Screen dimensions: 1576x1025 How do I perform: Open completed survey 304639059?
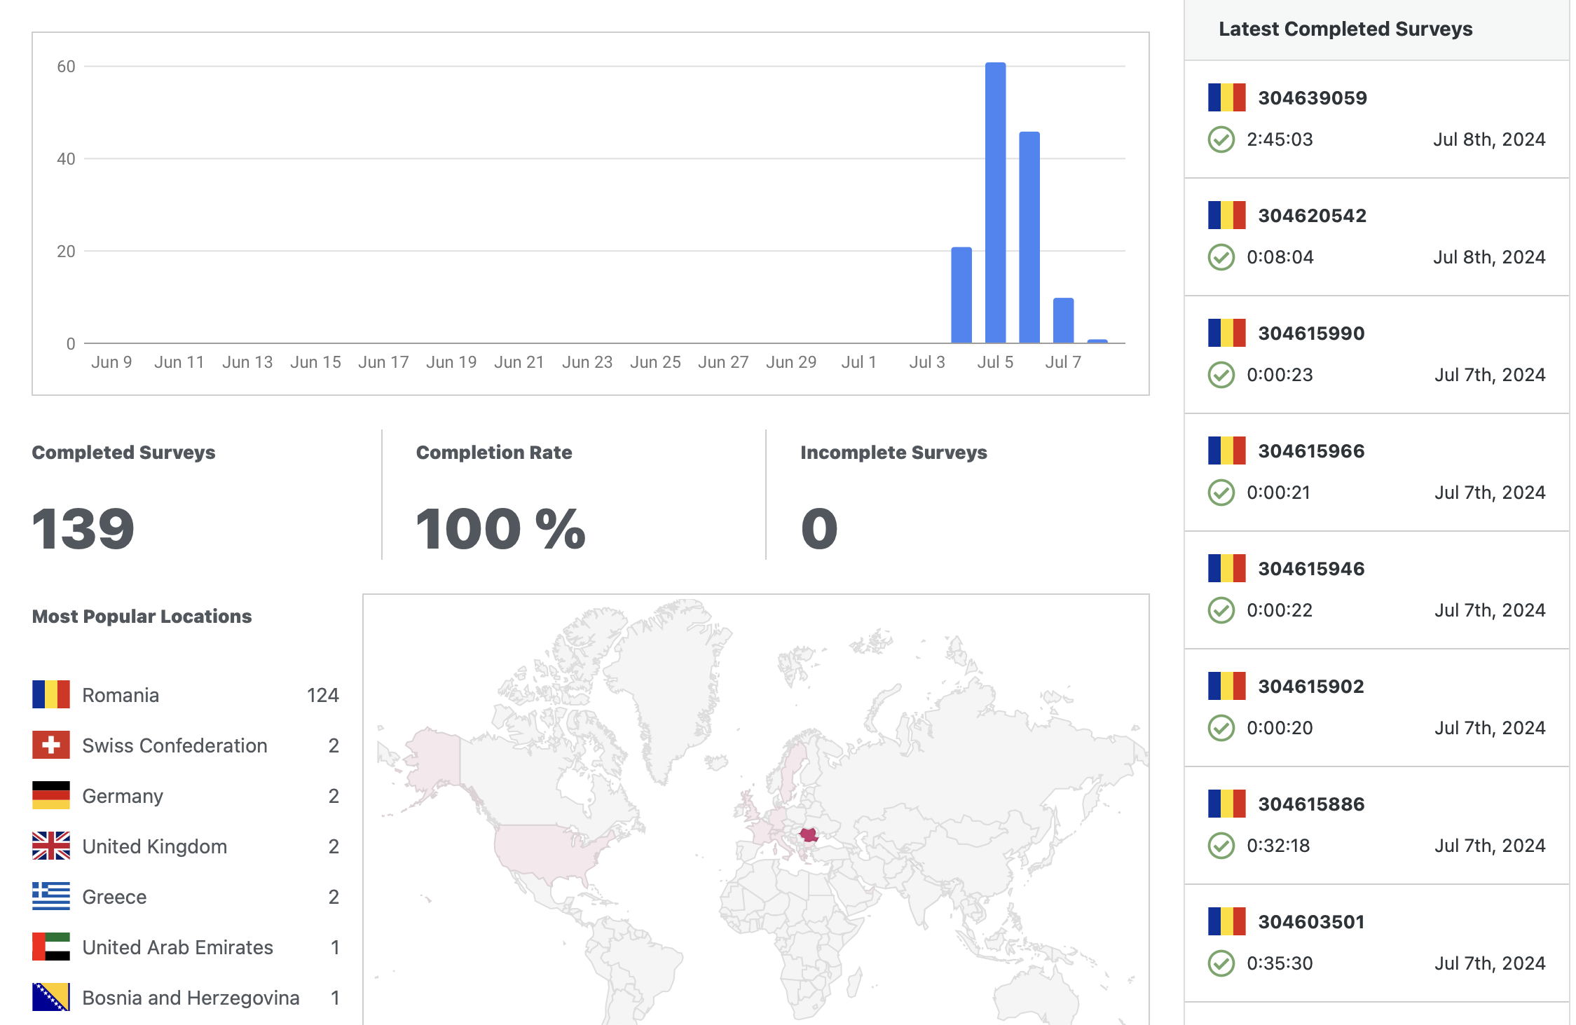(1312, 98)
